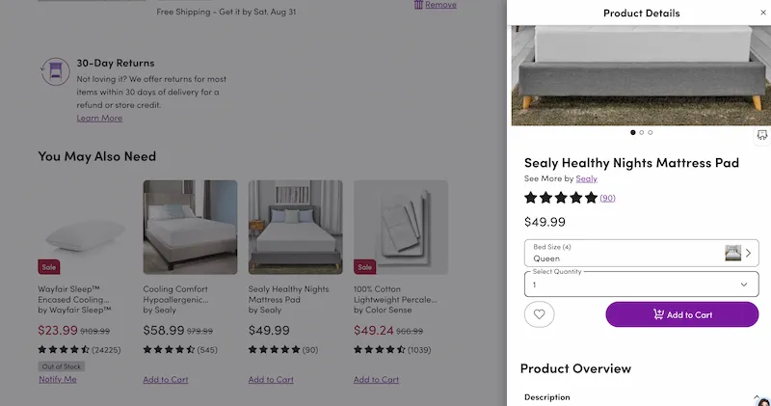Click the trash Remove icon

point(418,5)
